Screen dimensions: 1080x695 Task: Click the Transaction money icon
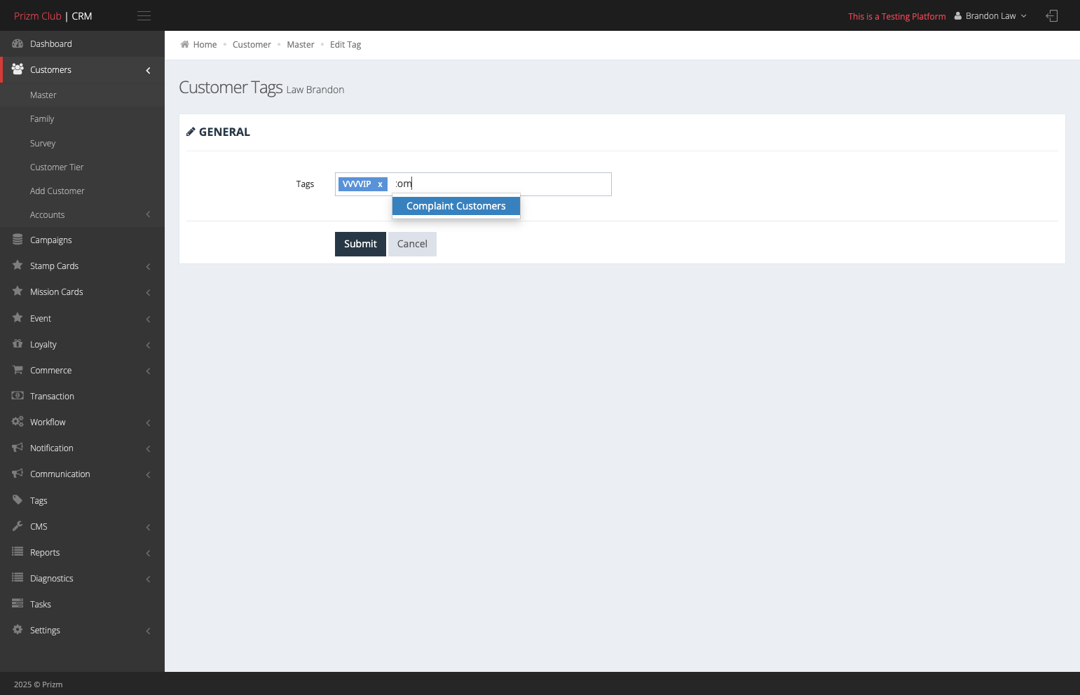(x=18, y=396)
